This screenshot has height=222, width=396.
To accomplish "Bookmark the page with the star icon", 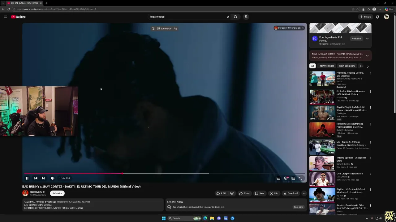I will 357,9.
